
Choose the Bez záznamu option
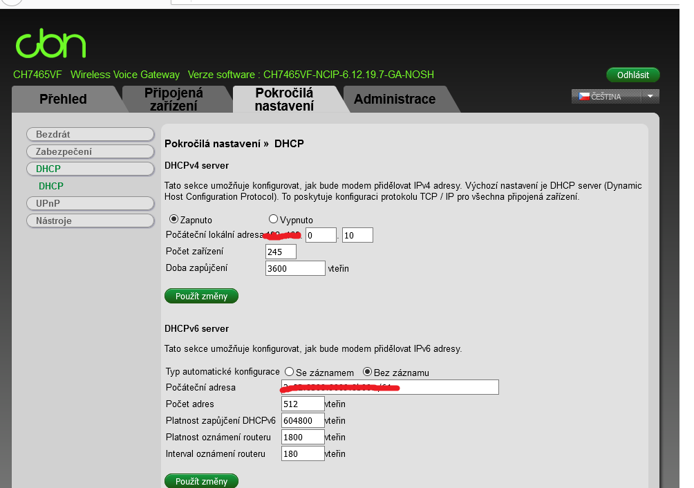tap(368, 372)
